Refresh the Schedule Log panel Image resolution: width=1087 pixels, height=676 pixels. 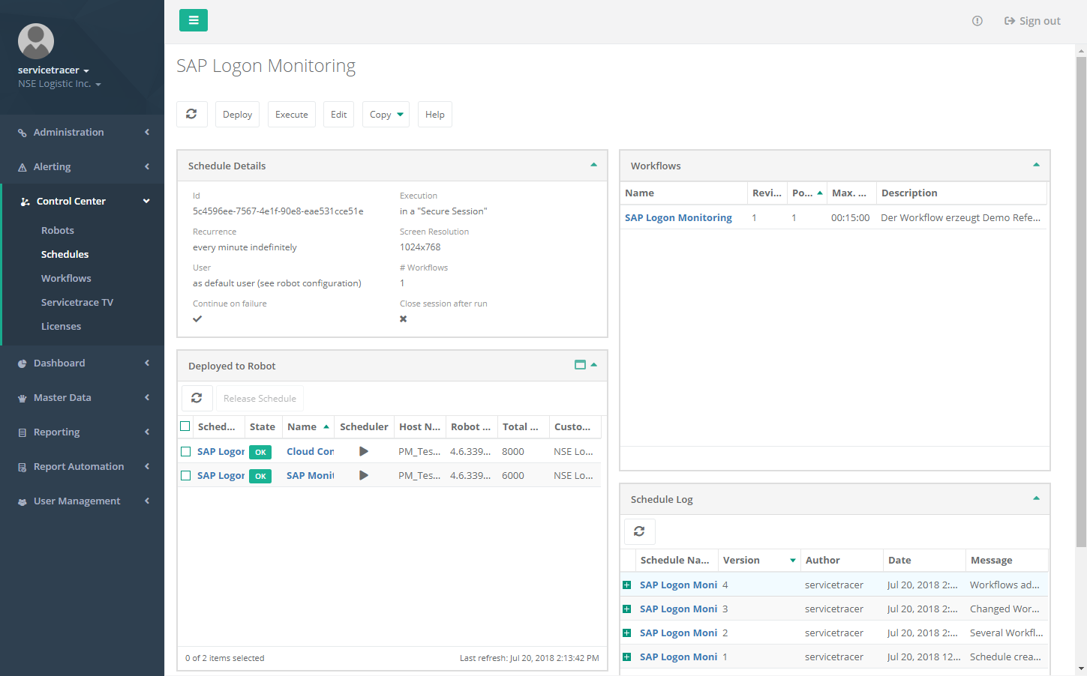click(x=639, y=531)
